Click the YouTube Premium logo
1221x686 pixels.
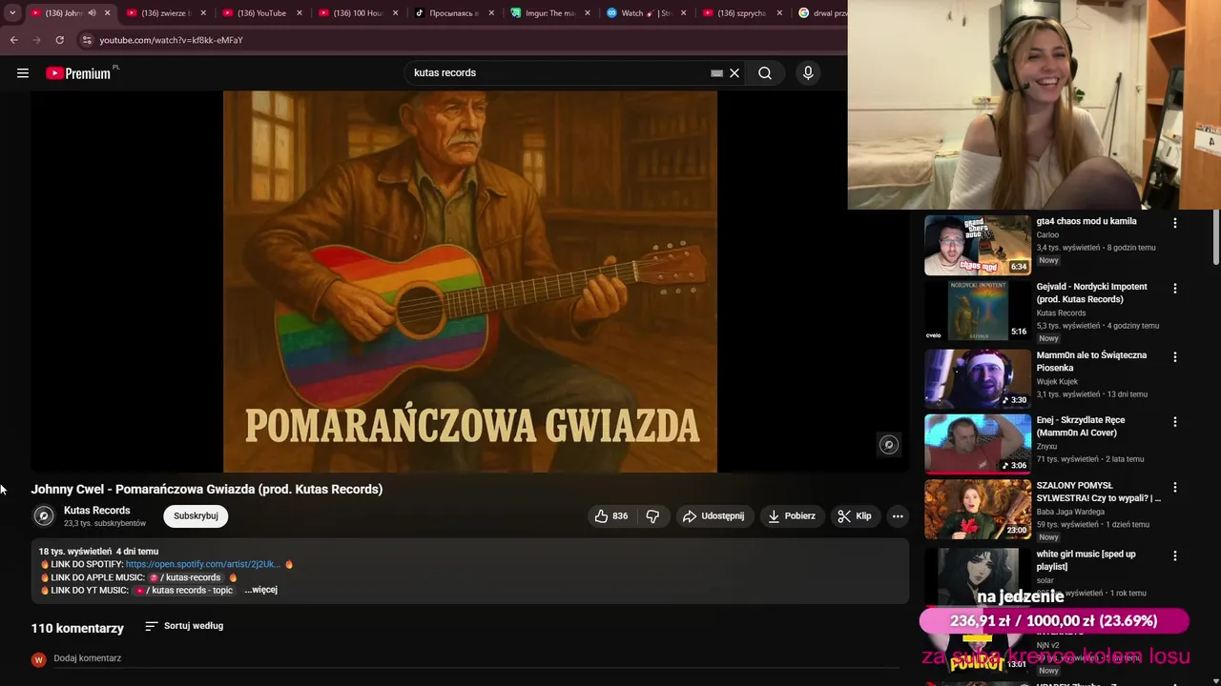pyautogui.click(x=78, y=73)
